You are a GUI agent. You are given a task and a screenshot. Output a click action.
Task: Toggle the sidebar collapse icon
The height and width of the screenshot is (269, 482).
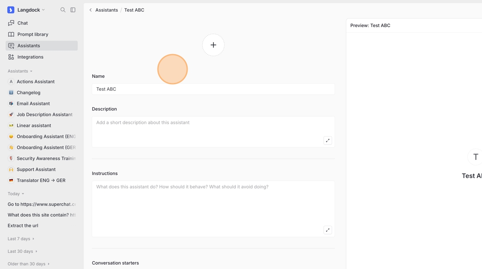pyautogui.click(x=73, y=10)
